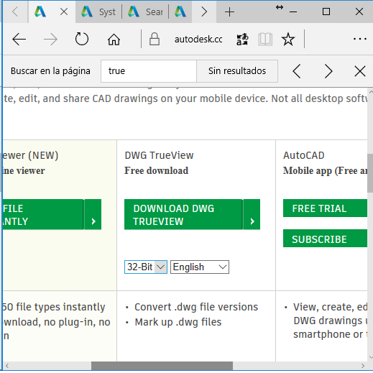
Task: Go to the home page icon
Action: point(114,39)
